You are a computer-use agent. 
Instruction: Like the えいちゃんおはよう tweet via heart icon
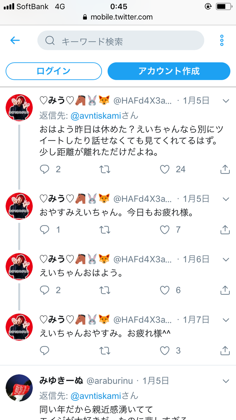[x=164, y=290]
